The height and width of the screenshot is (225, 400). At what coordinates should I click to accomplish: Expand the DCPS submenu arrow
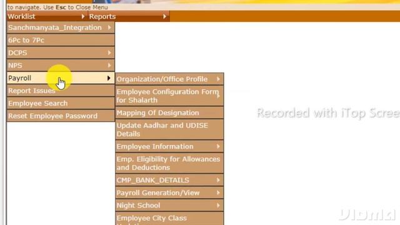pos(109,52)
